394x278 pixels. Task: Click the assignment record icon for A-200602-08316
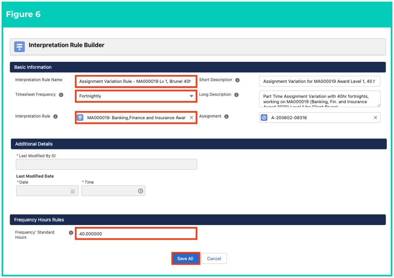[x=264, y=118]
